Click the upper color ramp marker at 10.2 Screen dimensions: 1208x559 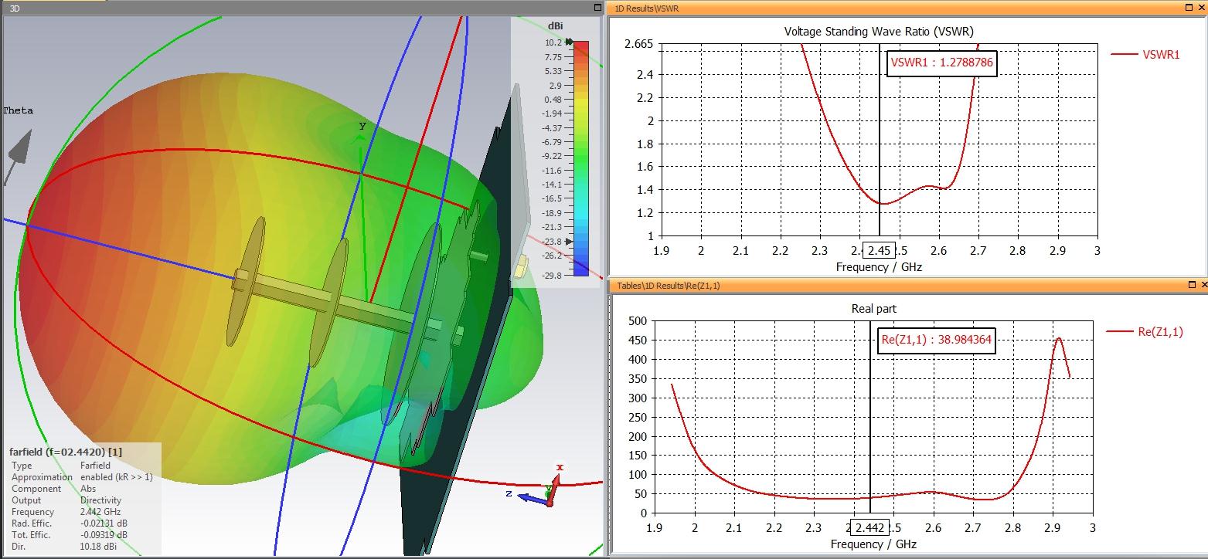[x=570, y=42]
